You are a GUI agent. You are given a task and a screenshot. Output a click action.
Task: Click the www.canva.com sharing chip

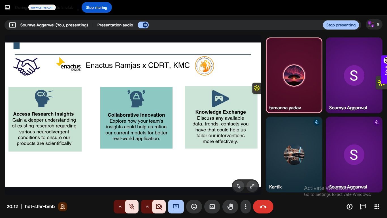42,7
